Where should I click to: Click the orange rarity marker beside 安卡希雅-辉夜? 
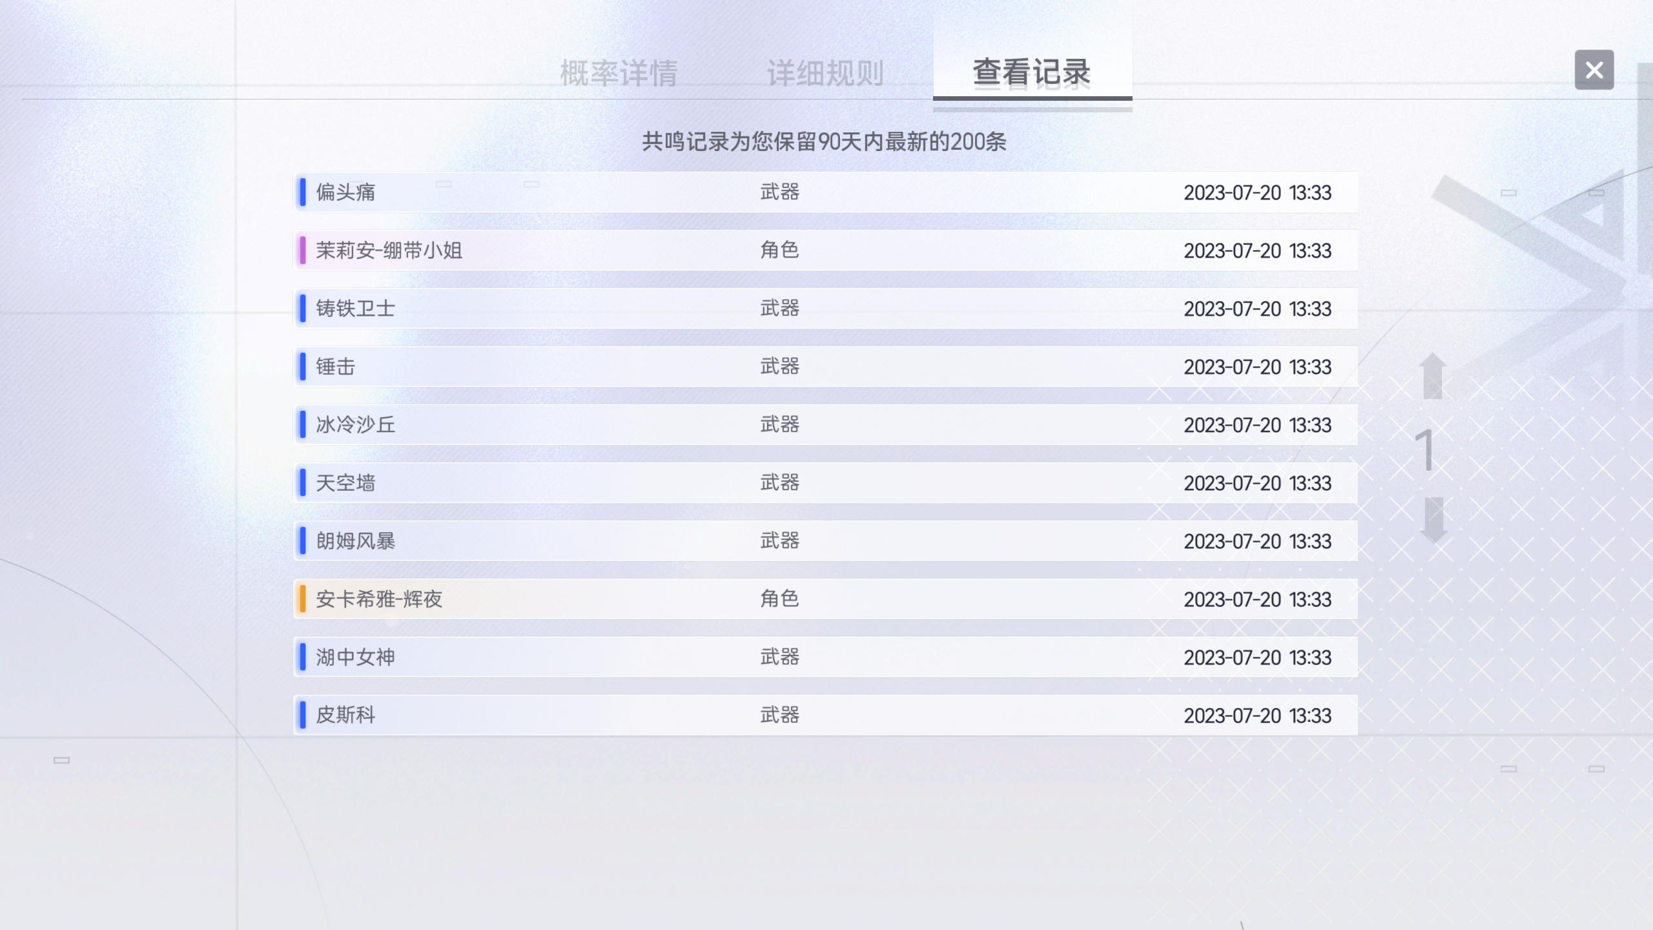302,599
